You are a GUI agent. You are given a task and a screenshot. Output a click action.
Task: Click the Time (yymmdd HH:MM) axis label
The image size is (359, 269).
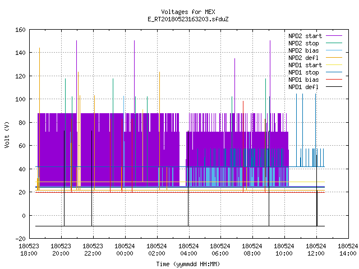(188, 264)
